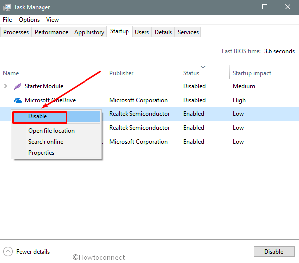Click the Disable button at bottom right
The height and width of the screenshot is (263, 299).
(x=274, y=251)
